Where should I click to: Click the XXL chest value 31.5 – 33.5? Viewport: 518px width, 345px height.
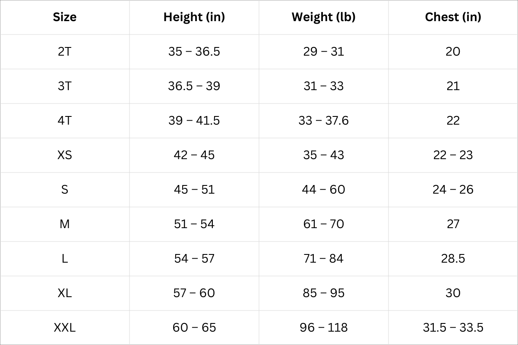453,328
